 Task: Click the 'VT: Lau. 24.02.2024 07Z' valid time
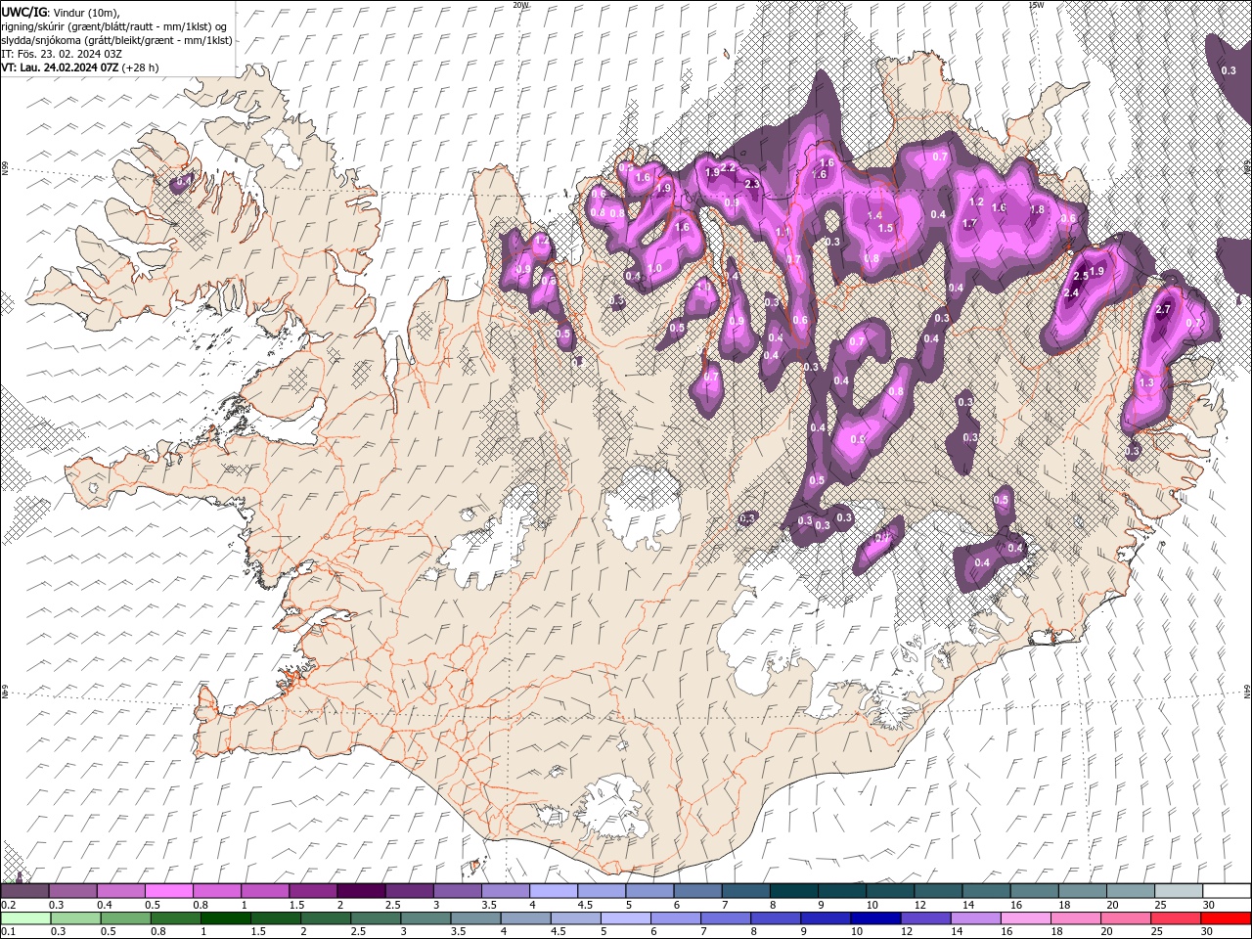[x=61, y=67]
